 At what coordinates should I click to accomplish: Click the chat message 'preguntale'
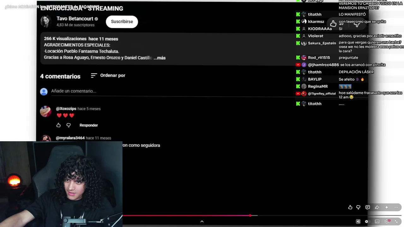tap(348, 58)
